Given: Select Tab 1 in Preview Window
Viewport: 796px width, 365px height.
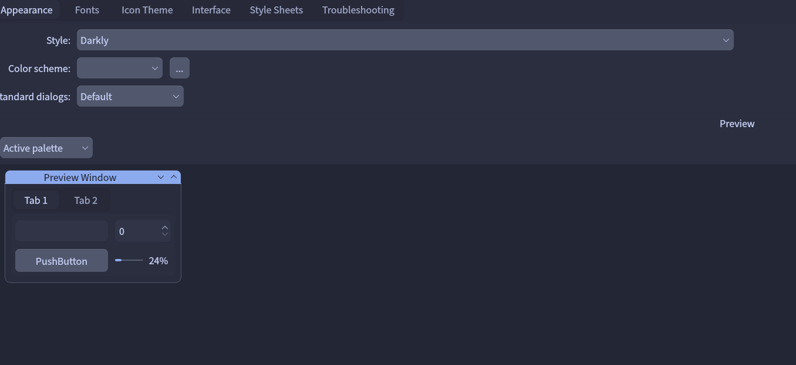Looking at the screenshot, I should 36,200.
